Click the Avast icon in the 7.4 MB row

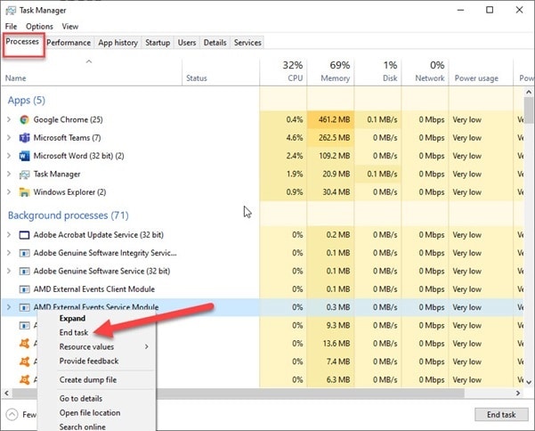[24, 362]
